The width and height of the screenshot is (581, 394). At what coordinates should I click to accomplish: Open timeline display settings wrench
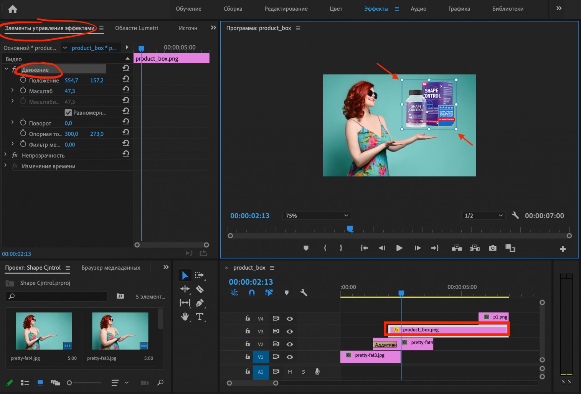304,293
